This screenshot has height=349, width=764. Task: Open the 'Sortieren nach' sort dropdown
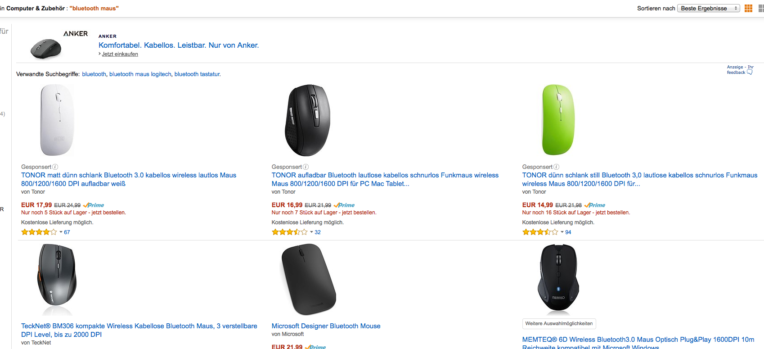click(x=708, y=9)
